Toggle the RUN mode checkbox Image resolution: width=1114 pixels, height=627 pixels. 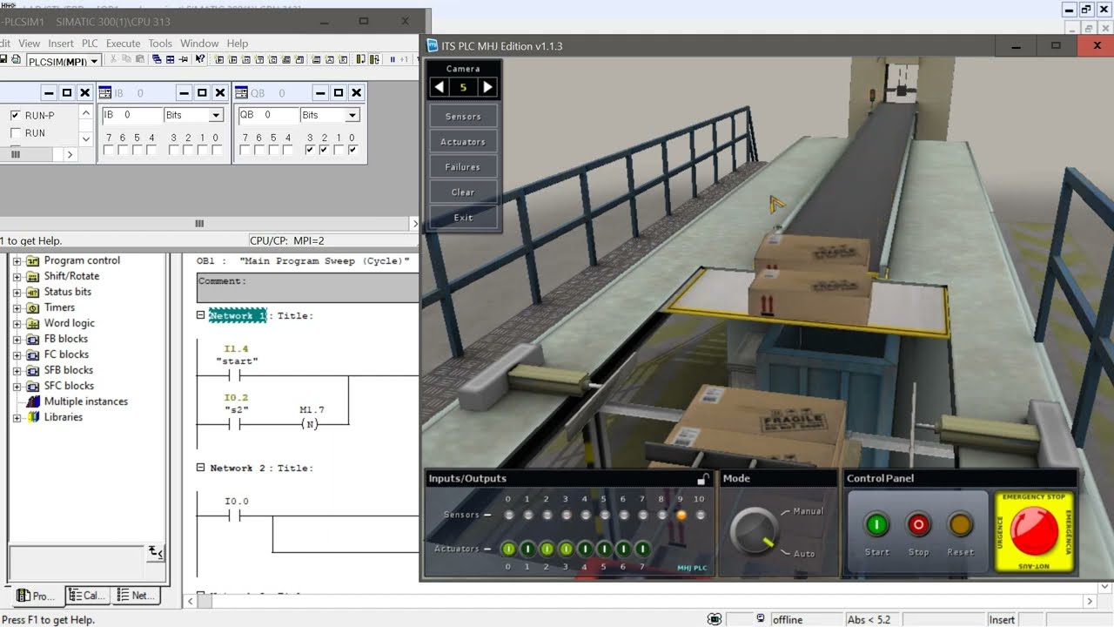(x=15, y=133)
